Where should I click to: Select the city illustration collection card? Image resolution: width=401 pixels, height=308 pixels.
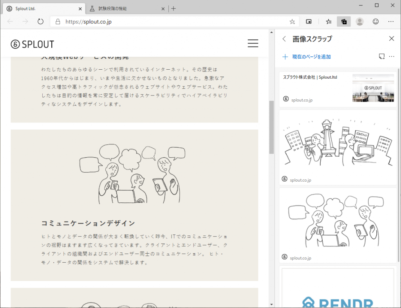coord(338,148)
